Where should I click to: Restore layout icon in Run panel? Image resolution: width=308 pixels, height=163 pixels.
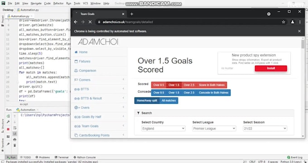(x=8, y=136)
